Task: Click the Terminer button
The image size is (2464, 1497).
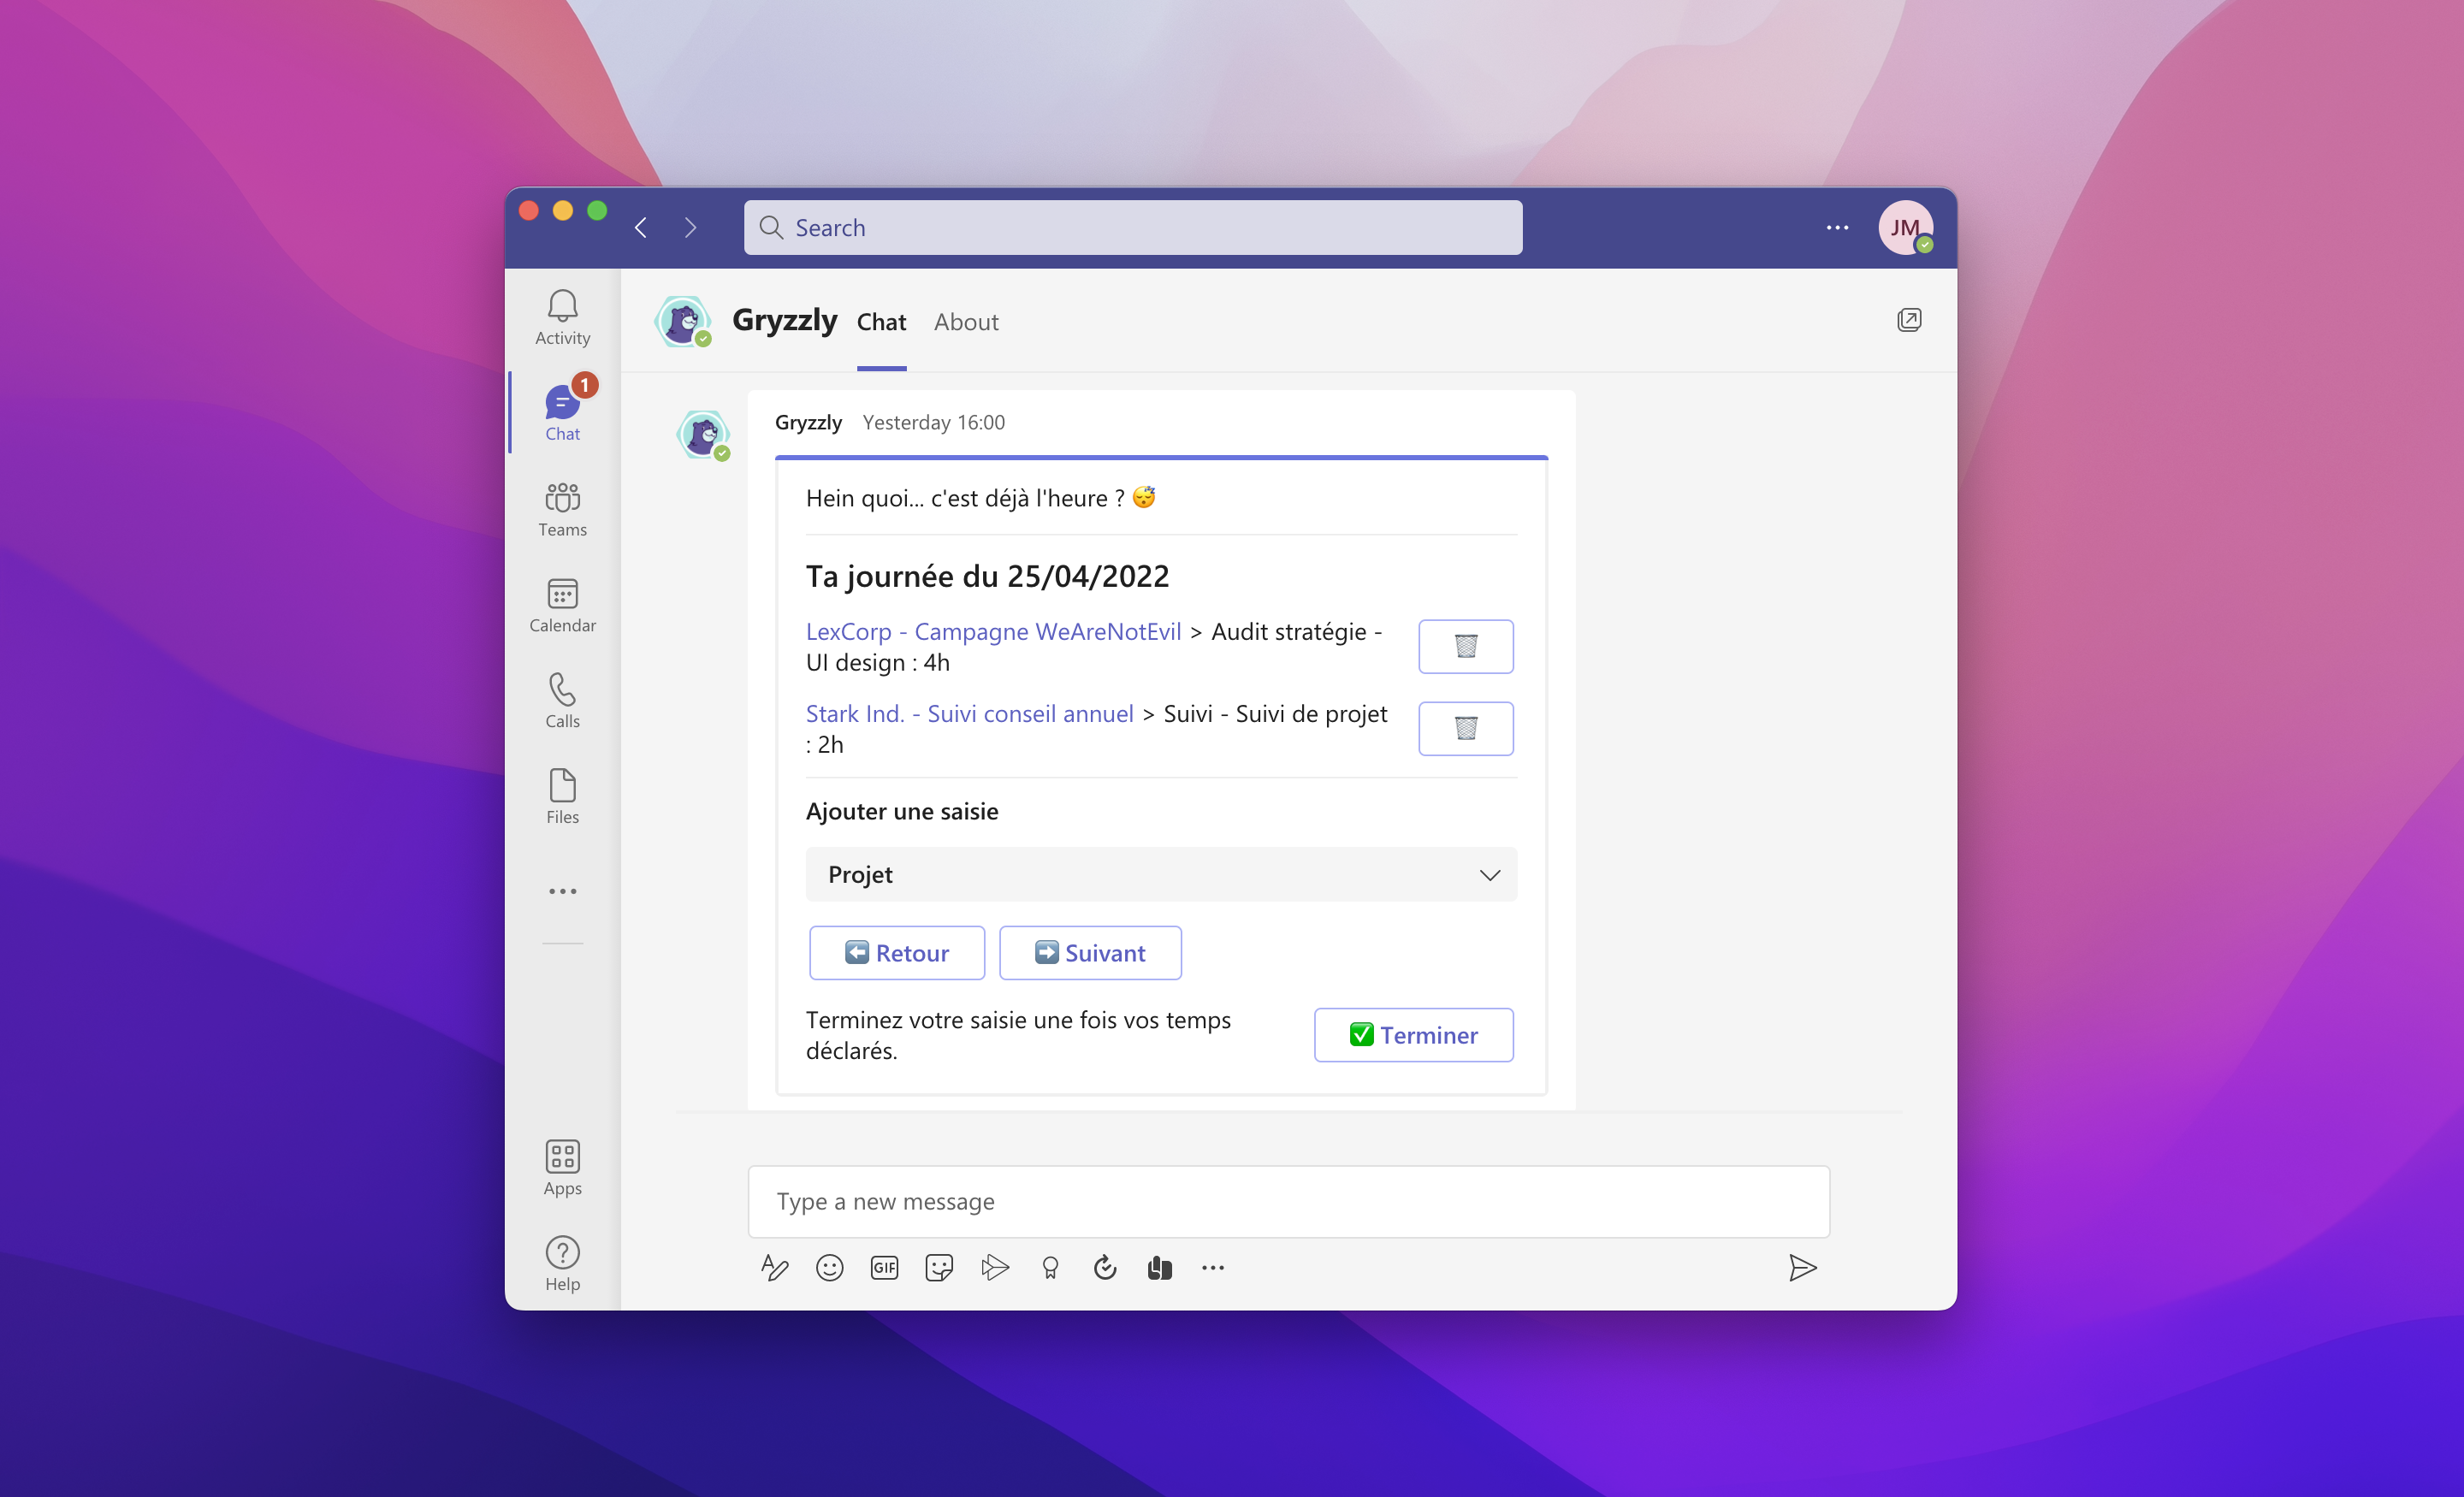Action: (x=1413, y=1035)
